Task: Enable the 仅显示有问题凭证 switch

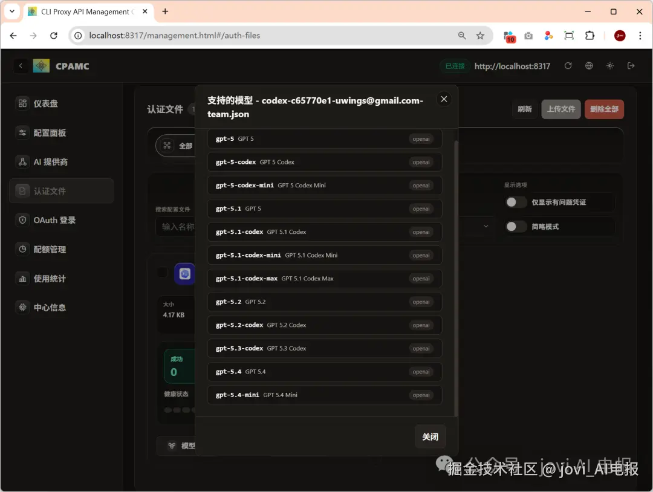Action: [x=516, y=202]
